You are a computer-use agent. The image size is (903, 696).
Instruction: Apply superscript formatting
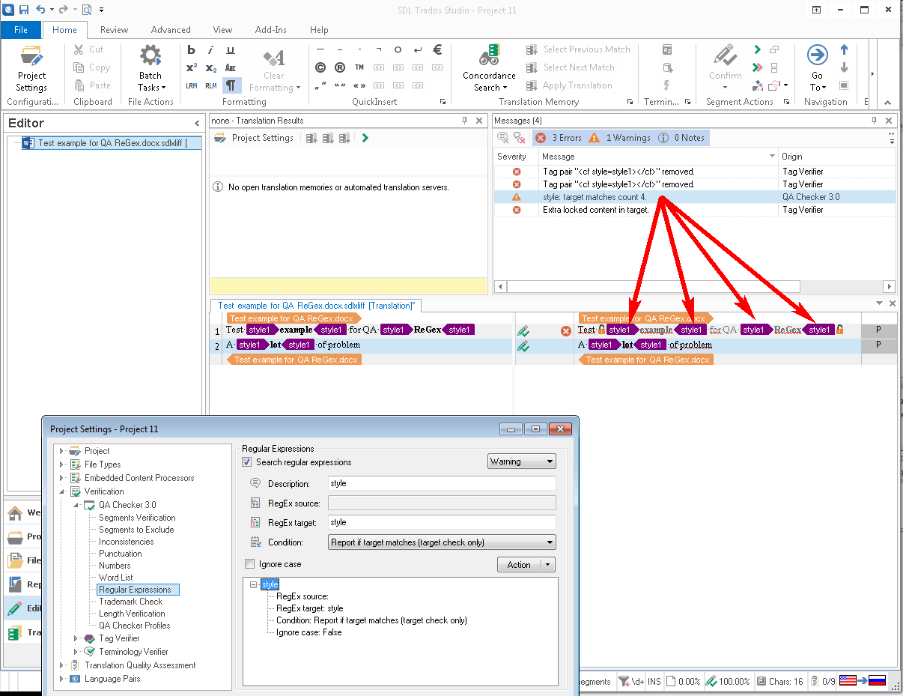(x=192, y=67)
